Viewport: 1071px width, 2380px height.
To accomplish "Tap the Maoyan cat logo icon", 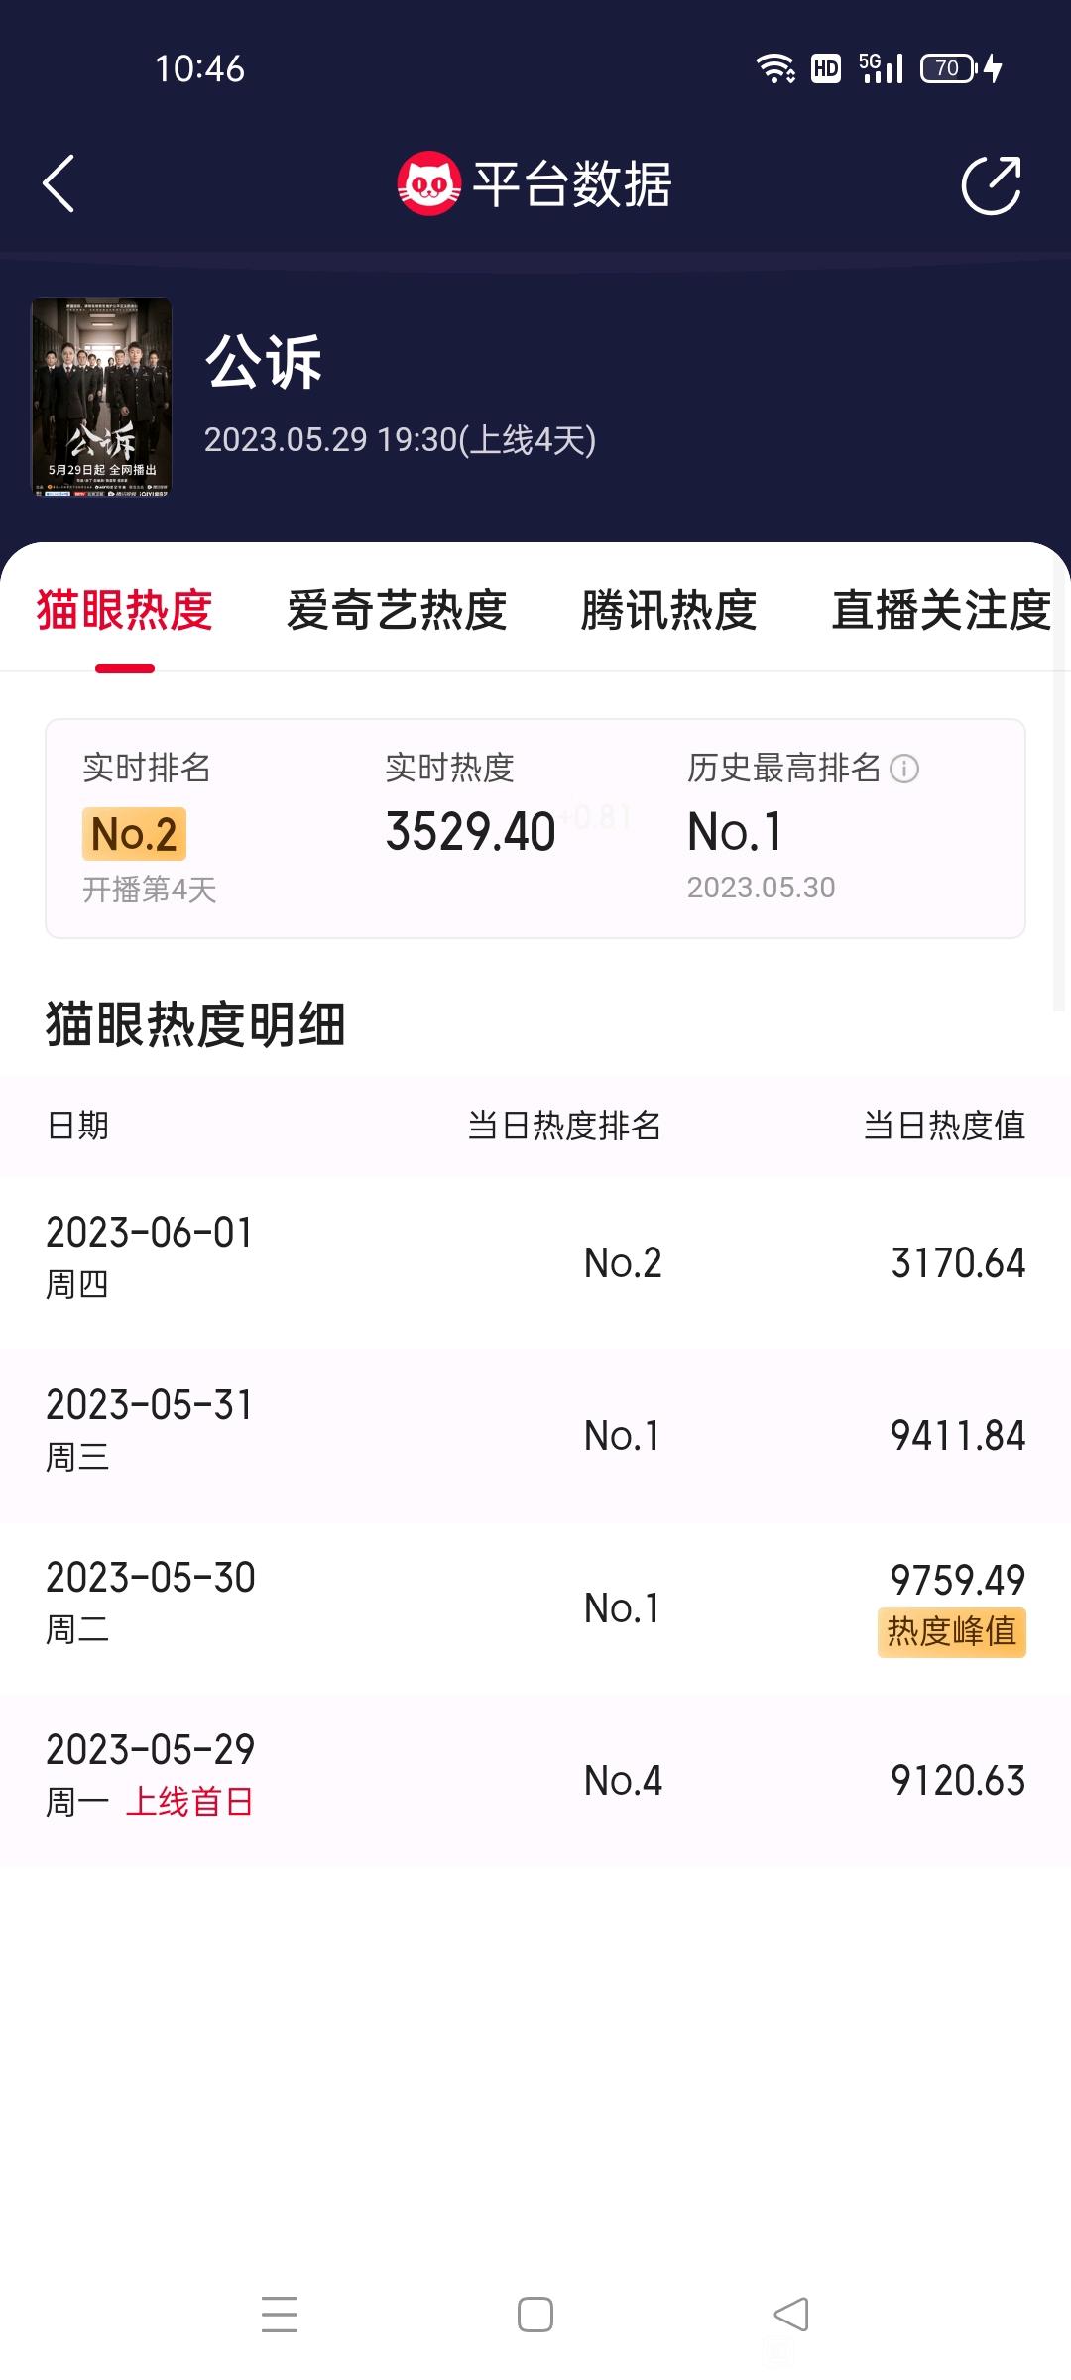I will (x=428, y=183).
